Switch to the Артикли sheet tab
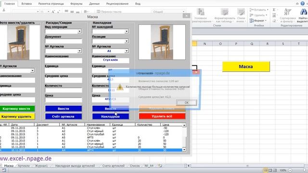 pyautogui.click(x=24, y=166)
